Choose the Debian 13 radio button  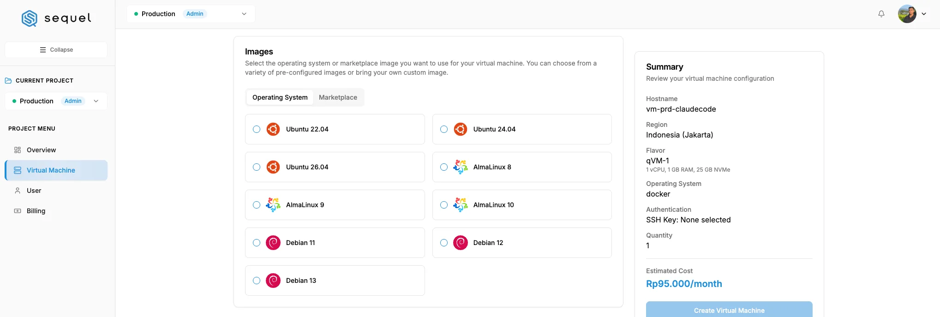coord(257,281)
